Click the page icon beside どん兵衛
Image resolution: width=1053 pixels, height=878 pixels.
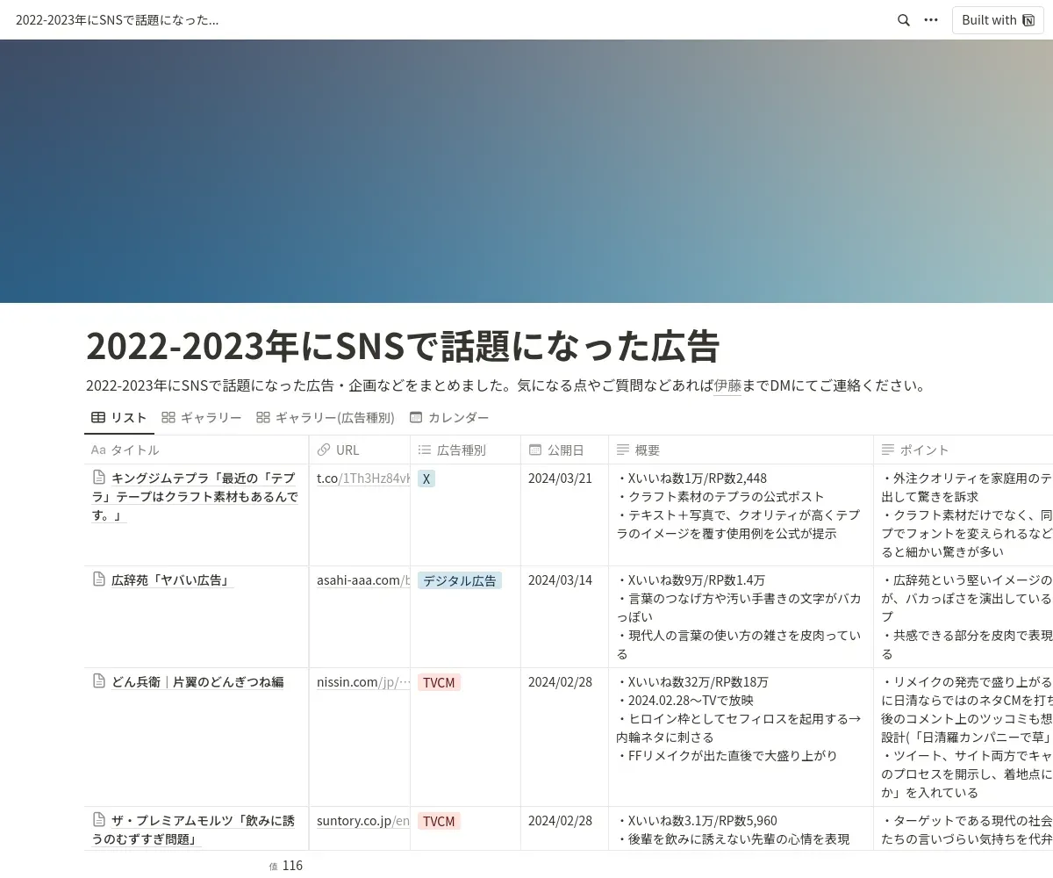[99, 681]
